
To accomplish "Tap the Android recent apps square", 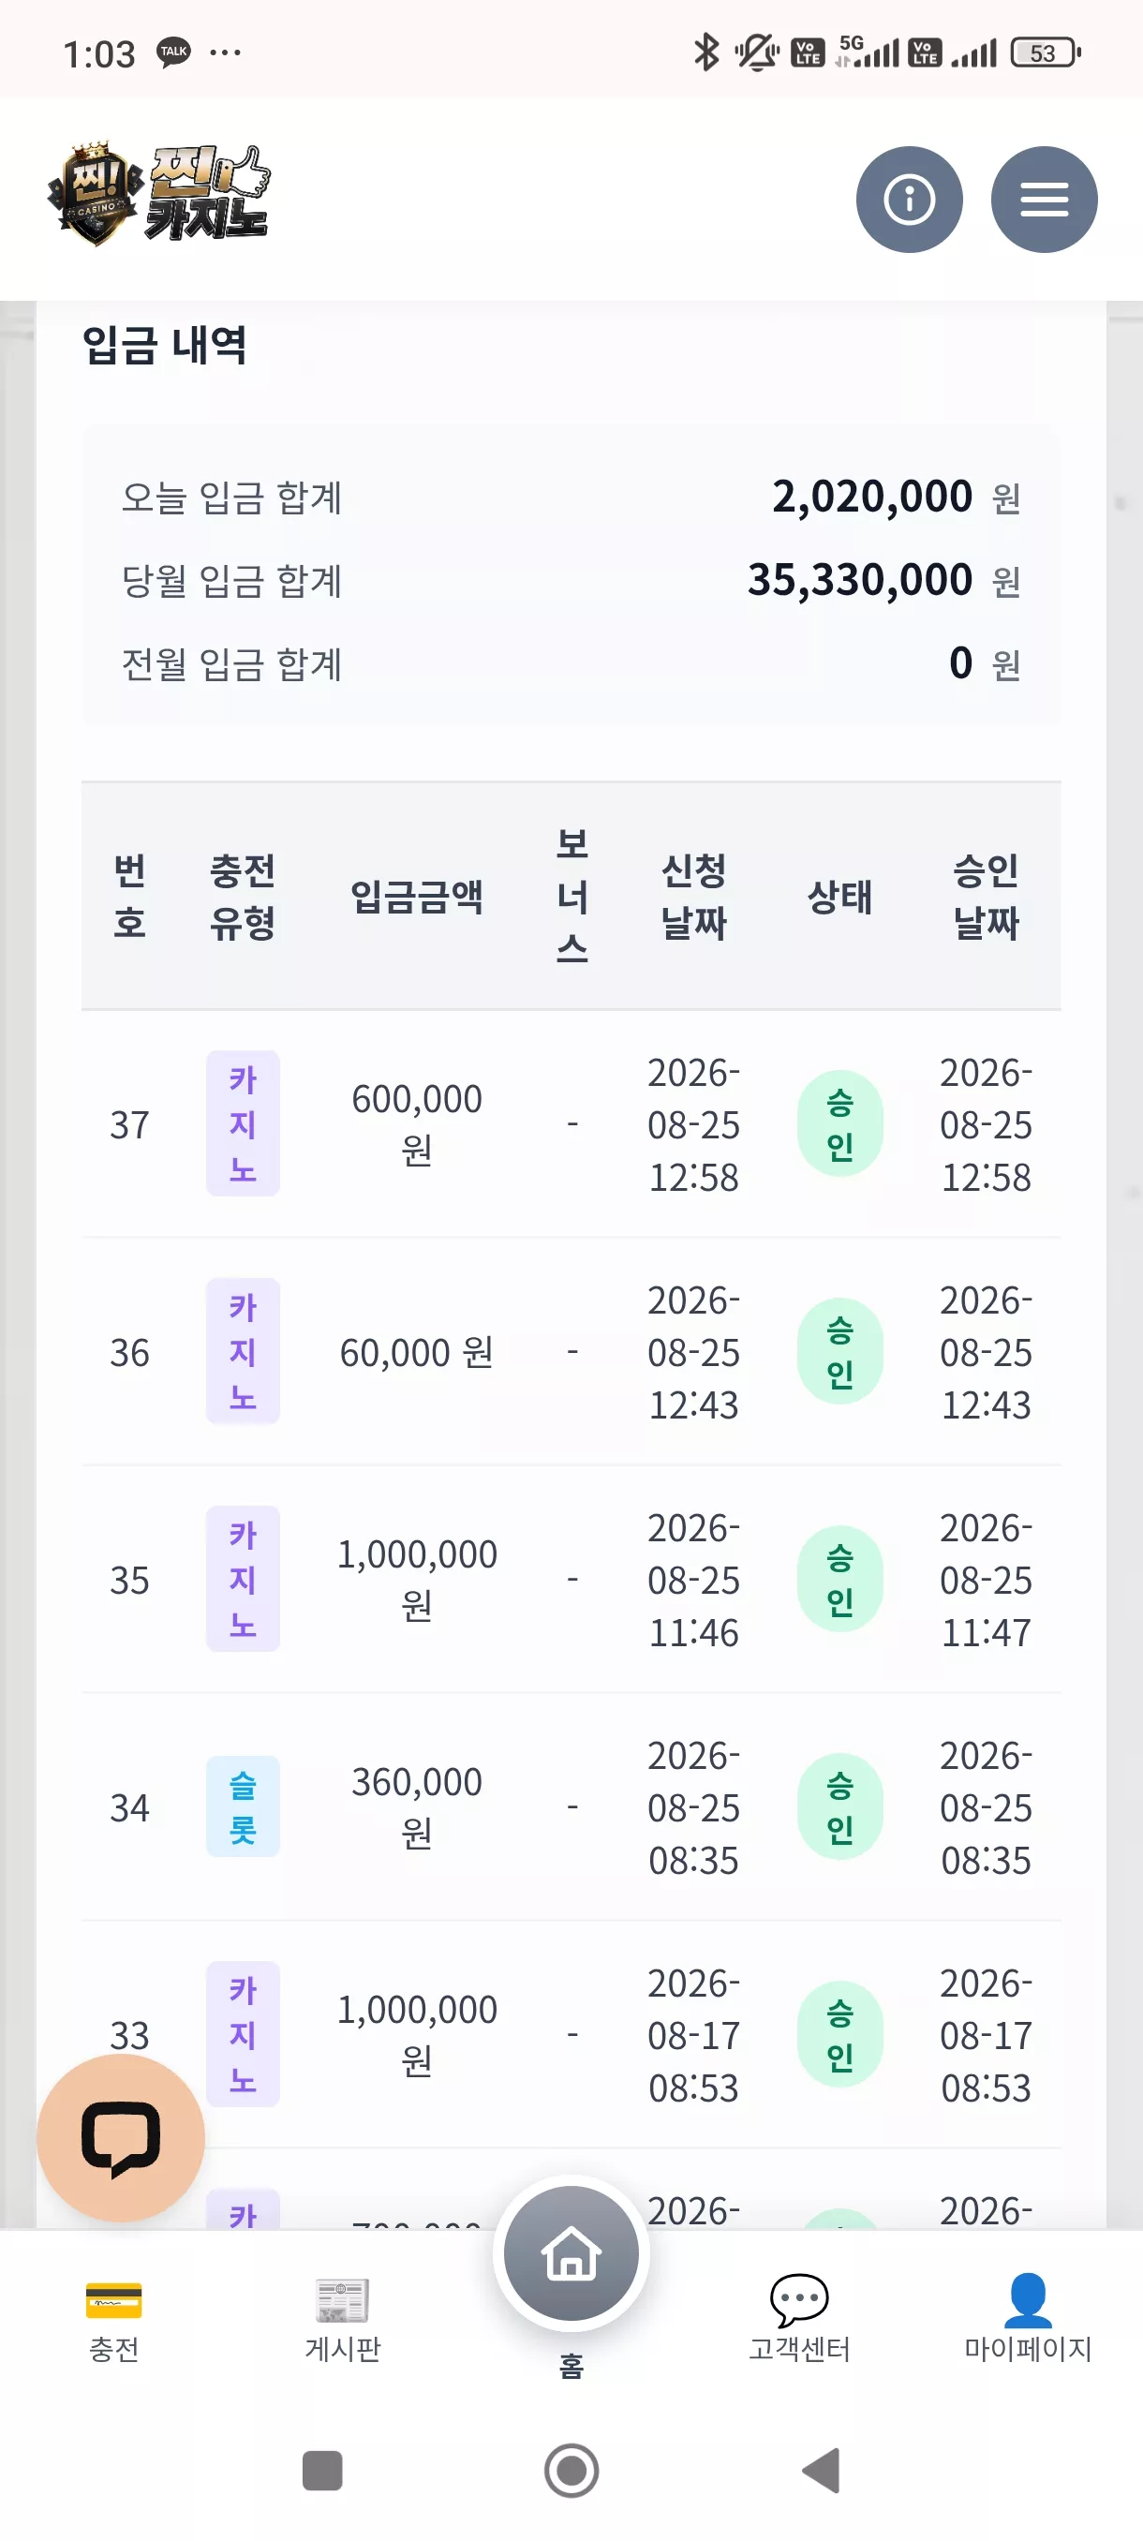I will click(x=322, y=2471).
